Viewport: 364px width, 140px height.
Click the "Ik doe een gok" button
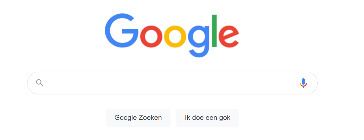pyautogui.click(x=208, y=118)
